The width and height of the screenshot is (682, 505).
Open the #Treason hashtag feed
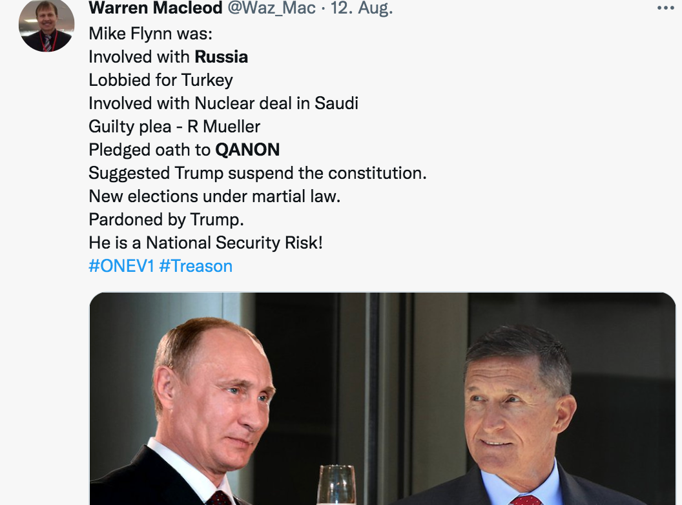196,265
